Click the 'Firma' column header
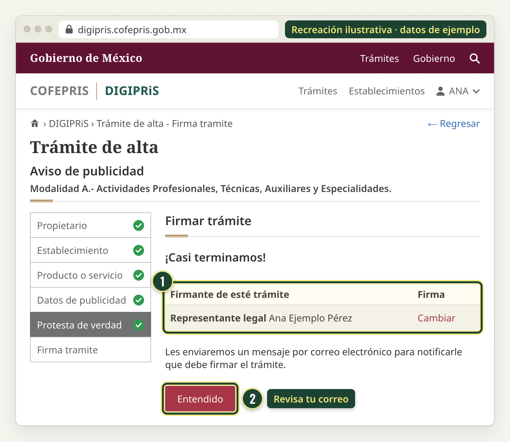The image size is (510, 442). click(431, 294)
